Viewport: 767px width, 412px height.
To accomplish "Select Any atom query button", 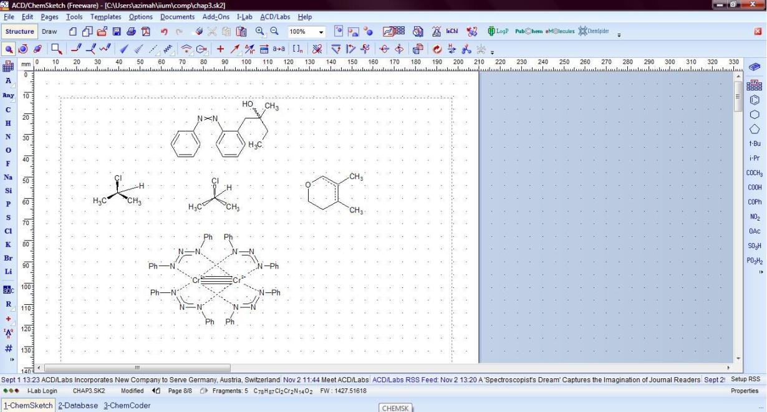I will pos(8,96).
